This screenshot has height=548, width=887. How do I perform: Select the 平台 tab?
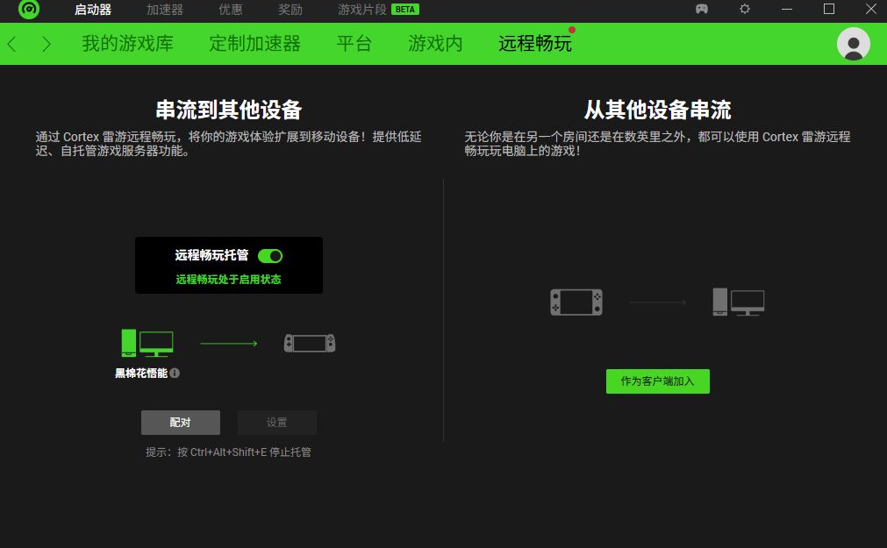click(x=354, y=44)
